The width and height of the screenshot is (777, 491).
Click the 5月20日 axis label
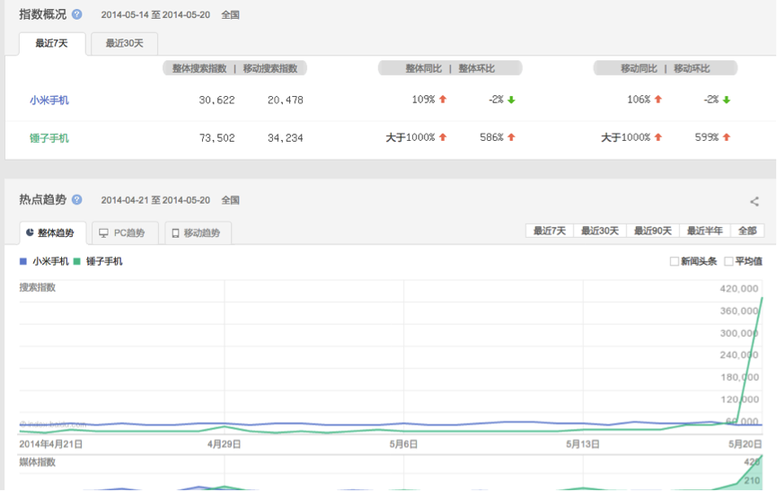coord(745,444)
